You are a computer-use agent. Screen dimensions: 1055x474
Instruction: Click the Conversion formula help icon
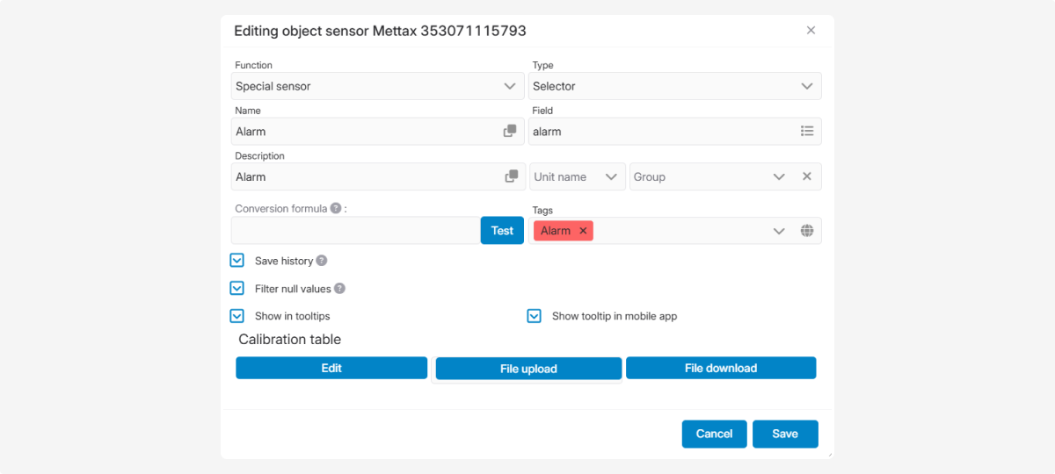(x=335, y=209)
